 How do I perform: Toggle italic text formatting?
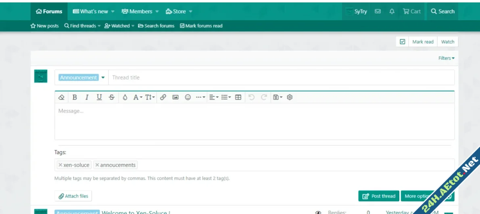(87, 97)
